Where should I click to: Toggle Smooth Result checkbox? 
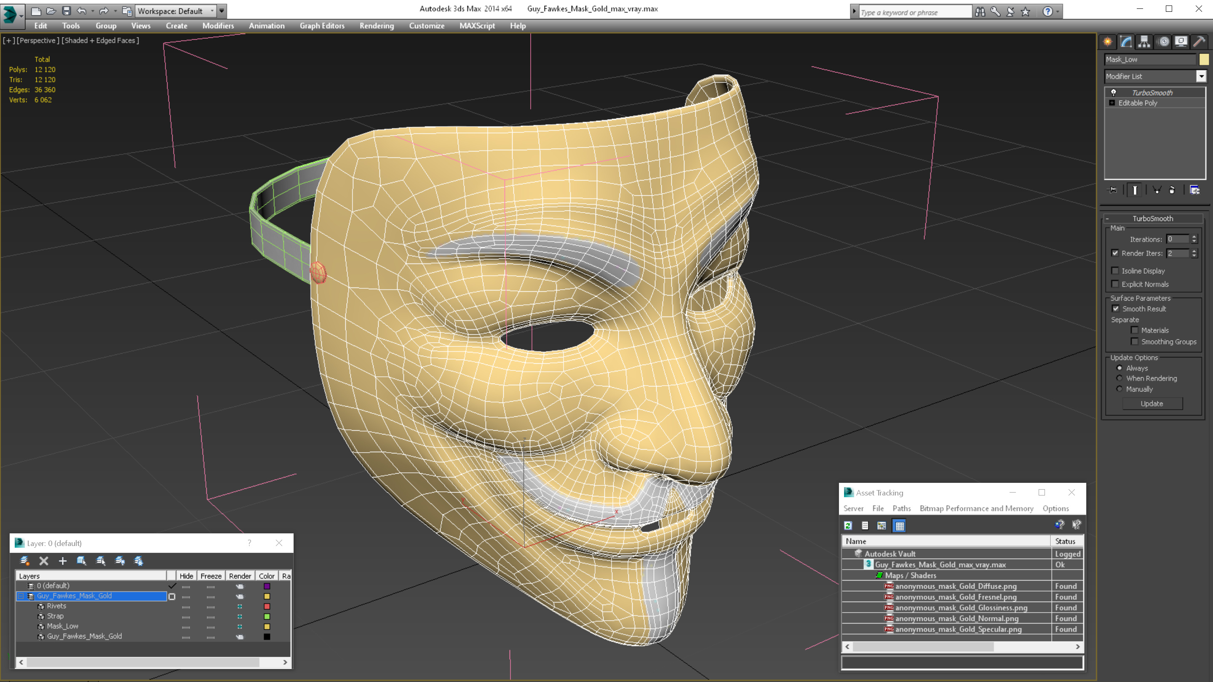(x=1116, y=309)
